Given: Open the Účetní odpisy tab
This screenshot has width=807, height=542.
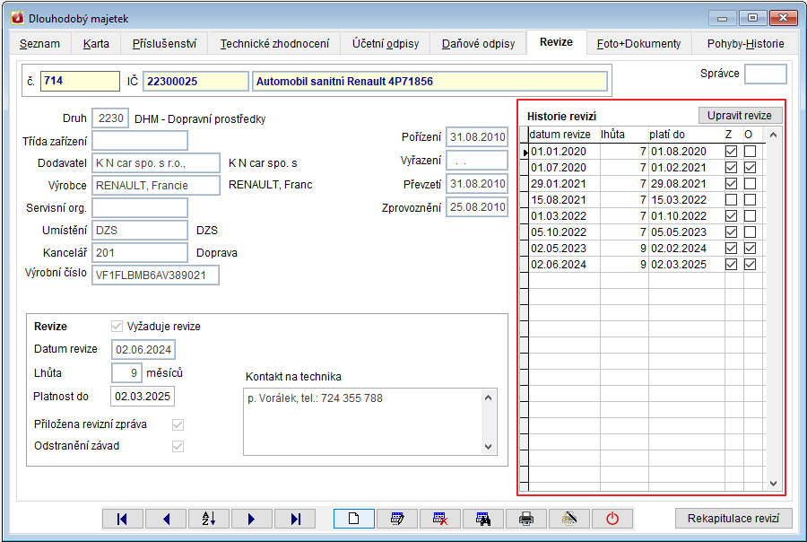Looking at the screenshot, I should pyautogui.click(x=386, y=43).
